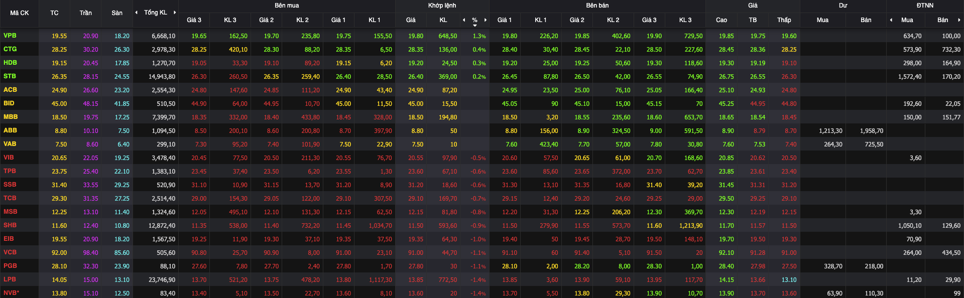
Task: Click the right arrow in the ĐTNN header
Action: [959, 20]
